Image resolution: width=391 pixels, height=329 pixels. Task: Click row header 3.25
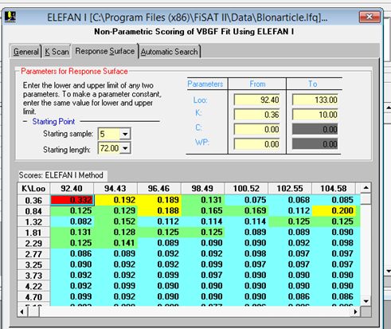33,264
